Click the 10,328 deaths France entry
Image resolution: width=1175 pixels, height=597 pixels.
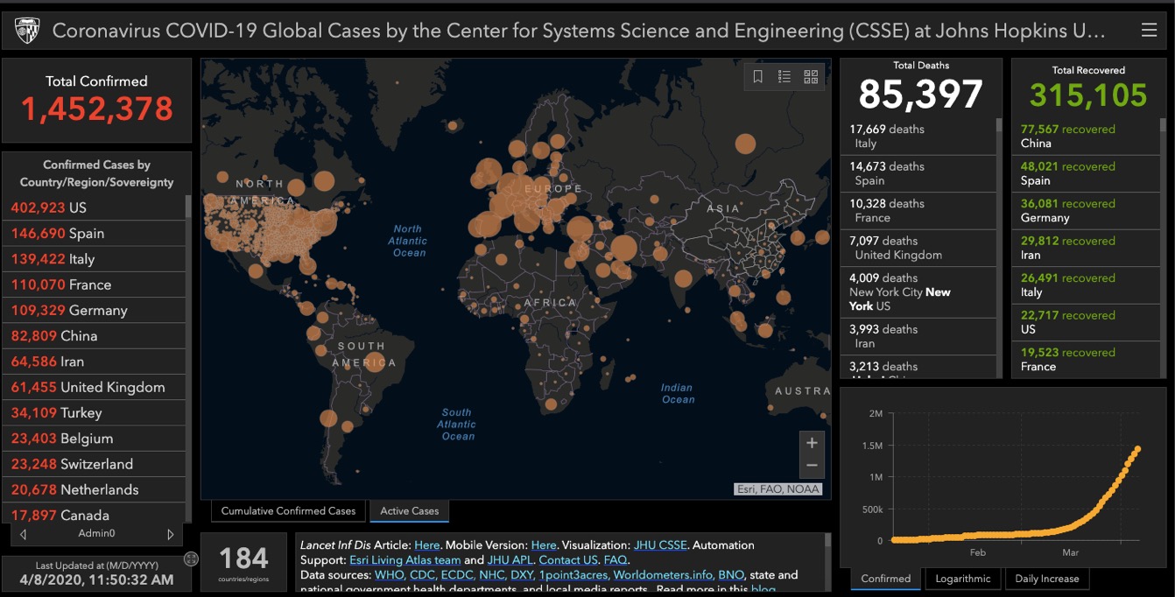(918, 211)
